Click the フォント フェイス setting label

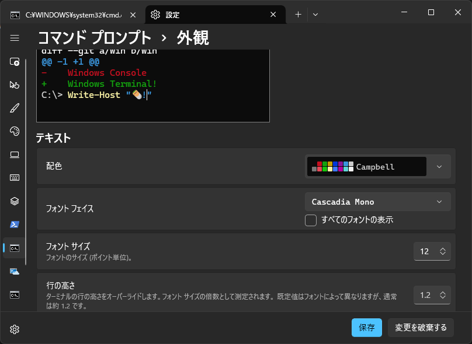coord(70,209)
